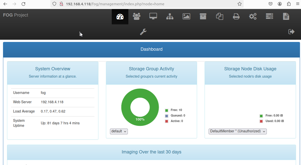Click the Load Average row label
The image size is (301, 165).
24,111
